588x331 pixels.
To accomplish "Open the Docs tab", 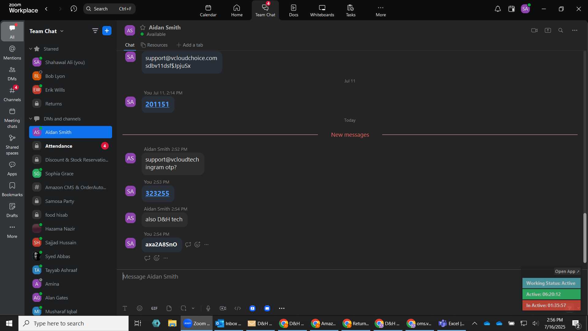I will pos(293,10).
